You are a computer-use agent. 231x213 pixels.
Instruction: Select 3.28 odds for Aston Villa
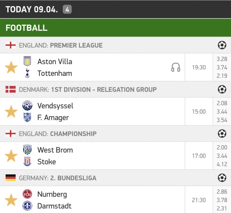point(222,59)
